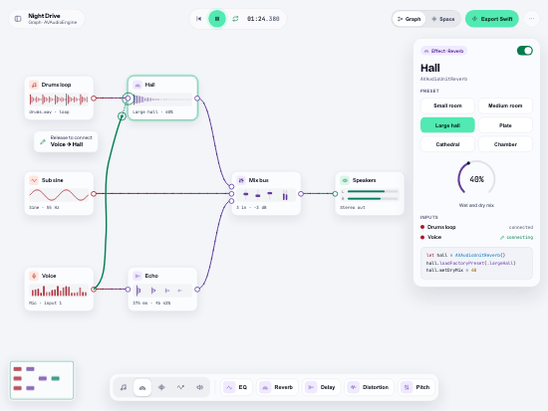Screen dimensions: 548x411
Task: Select Voice input entry in inspector
Action: [x=476, y=237]
